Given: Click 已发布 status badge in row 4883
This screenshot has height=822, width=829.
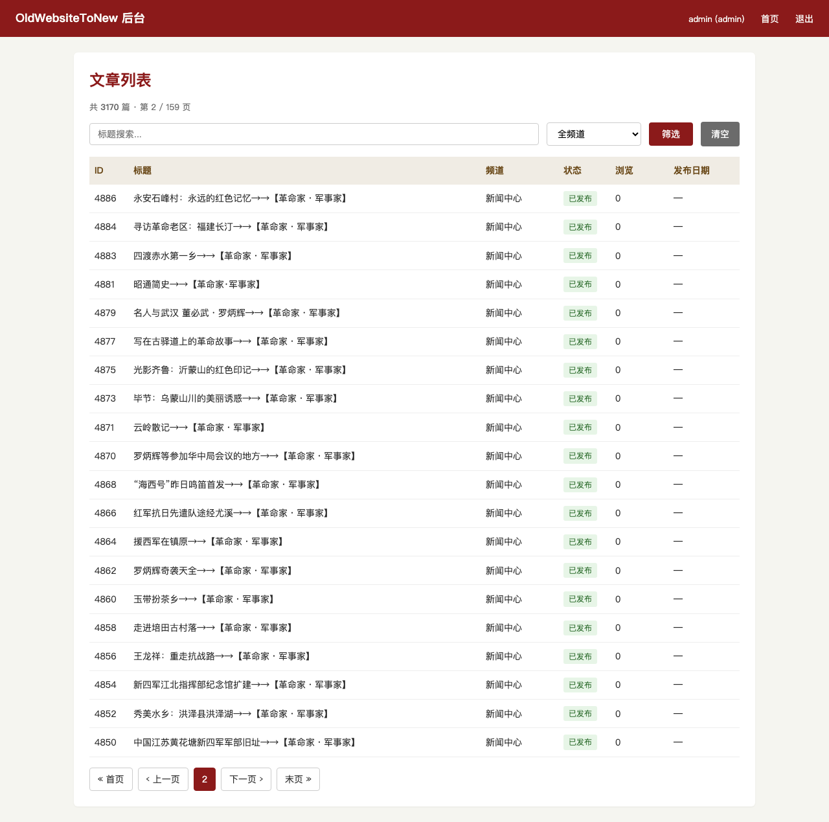Looking at the screenshot, I should coord(580,256).
